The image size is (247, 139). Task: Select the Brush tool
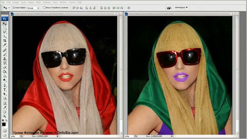[x=5, y=54]
